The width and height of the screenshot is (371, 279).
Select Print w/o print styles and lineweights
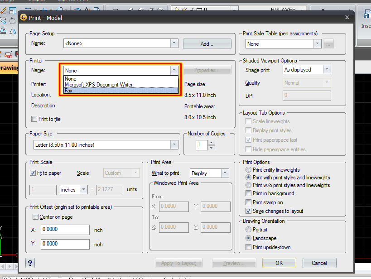pos(248,185)
